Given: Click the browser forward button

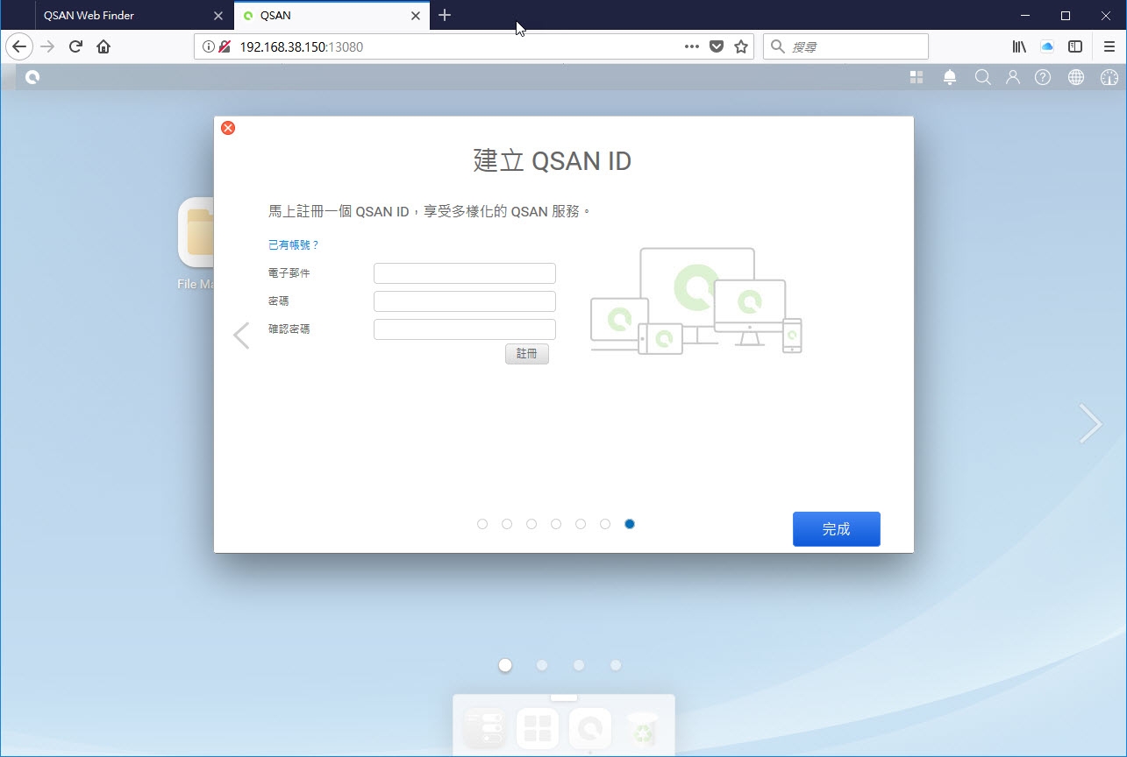Looking at the screenshot, I should 47,47.
